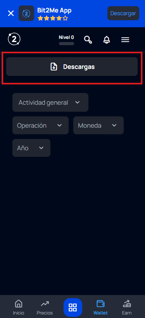The width and height of the screenshot is (145, 318).
Task: Expand the Actividad general dropdown
Action: [x=50, y=102]
